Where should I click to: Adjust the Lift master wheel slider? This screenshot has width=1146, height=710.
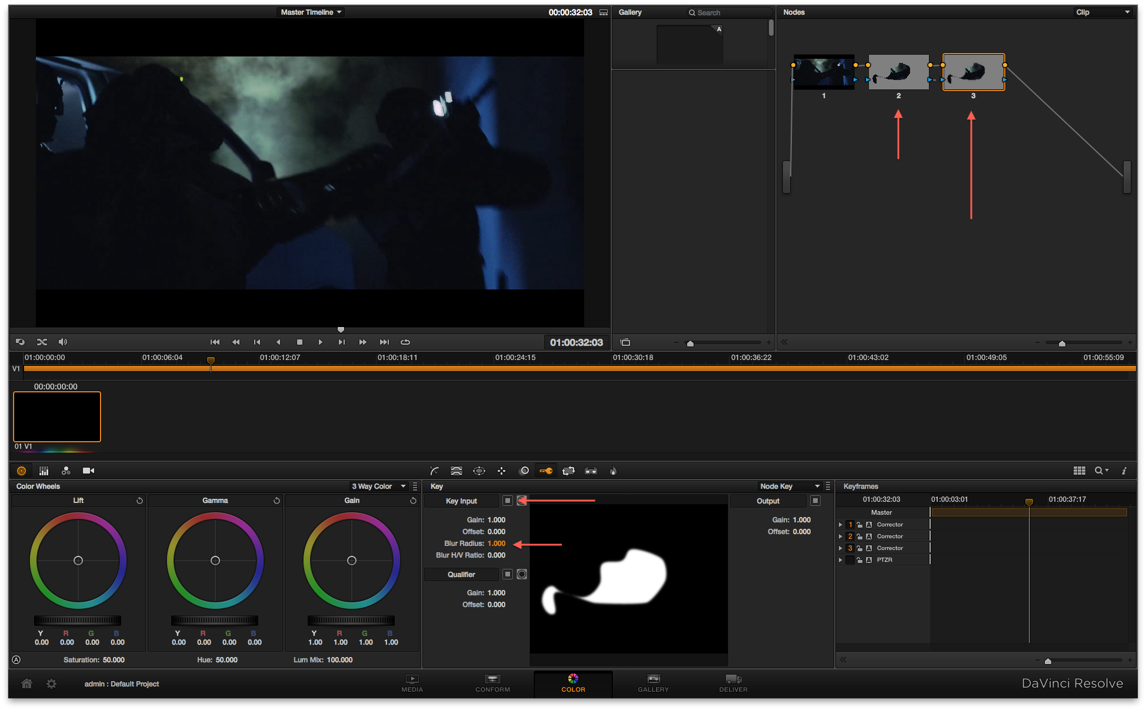78,620
